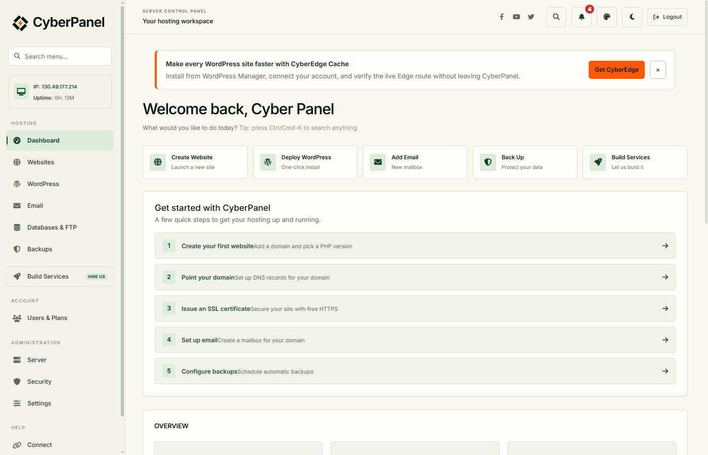Open Settings under Administration
The width and height of the screenshot is (708, 455).
click(x=60, y=403)
